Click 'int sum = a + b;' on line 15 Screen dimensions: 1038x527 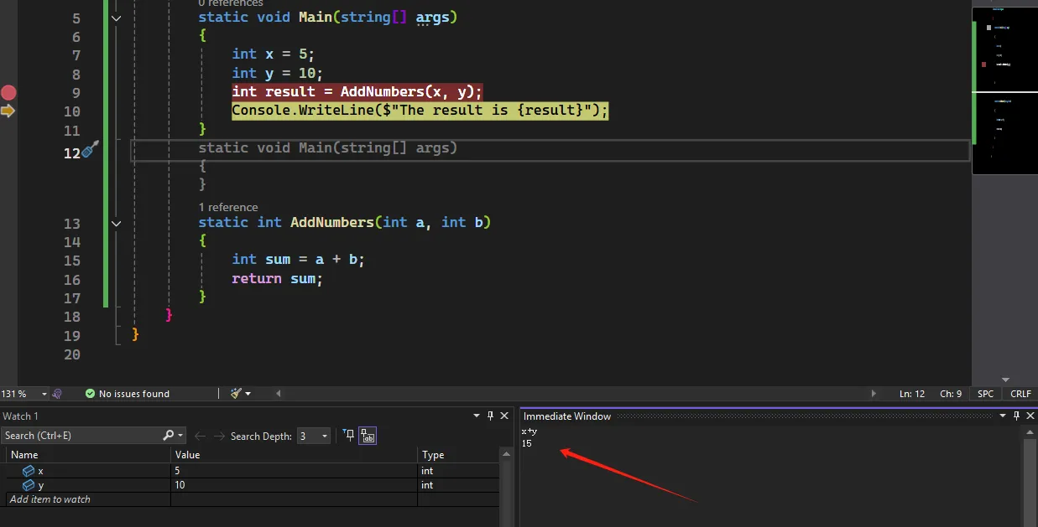[299, 260]
